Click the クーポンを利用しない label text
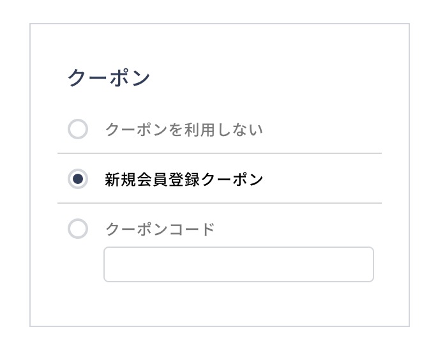The height and width of the screenshot is (350, 438). 184,130
